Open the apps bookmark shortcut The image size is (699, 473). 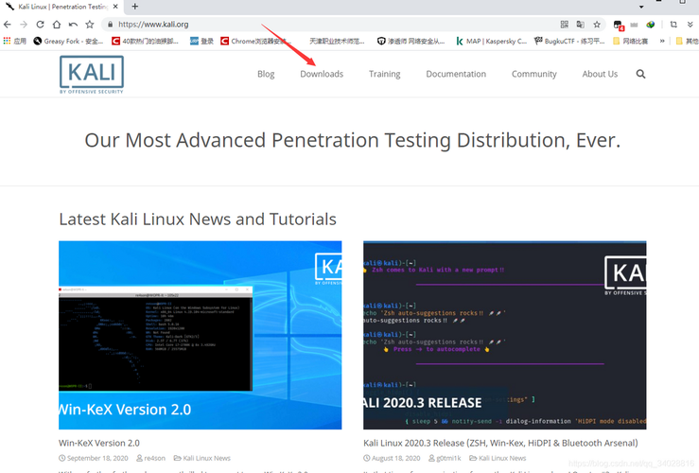click(x=15, y=41)
